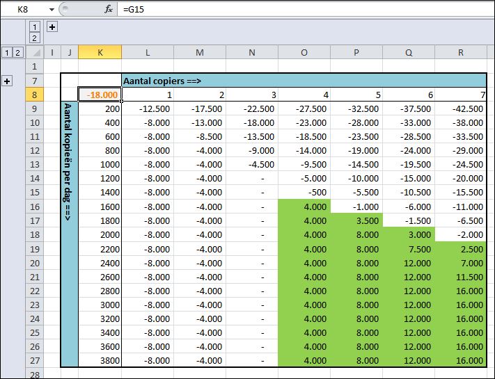The width and height of the screenshot is (495, 379).
Task: Click the Select All corner triangle
Action: click(x=35, y=52)
